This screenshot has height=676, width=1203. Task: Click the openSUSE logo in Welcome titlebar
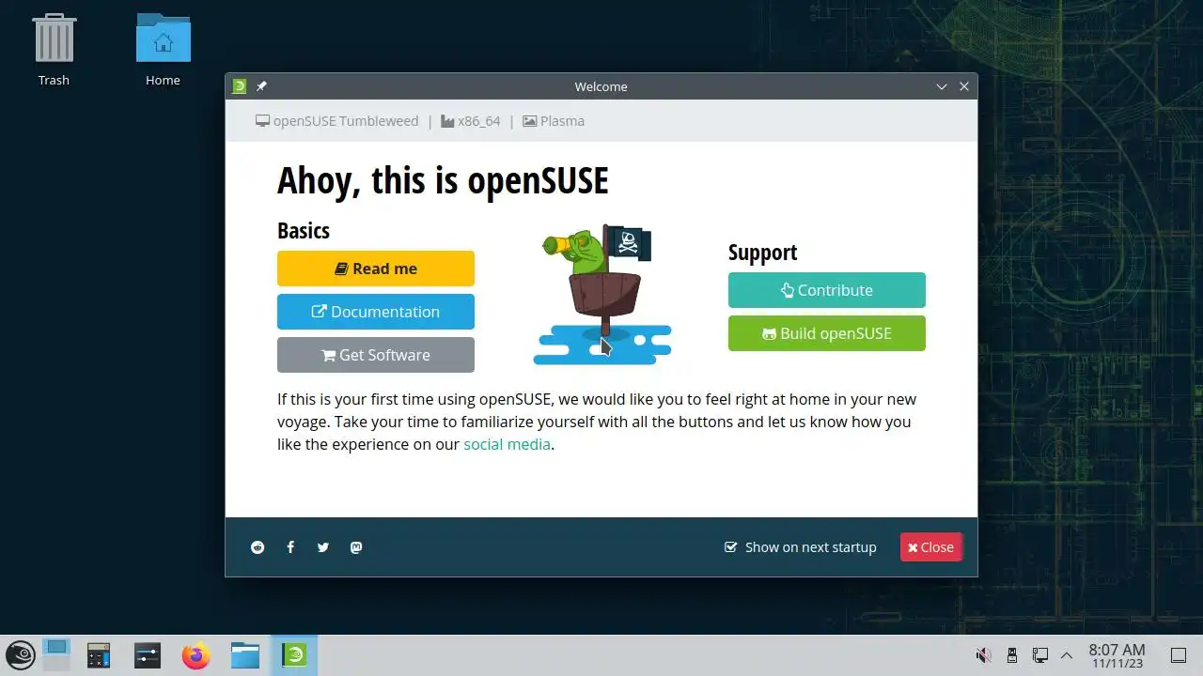tap(240, 86)
